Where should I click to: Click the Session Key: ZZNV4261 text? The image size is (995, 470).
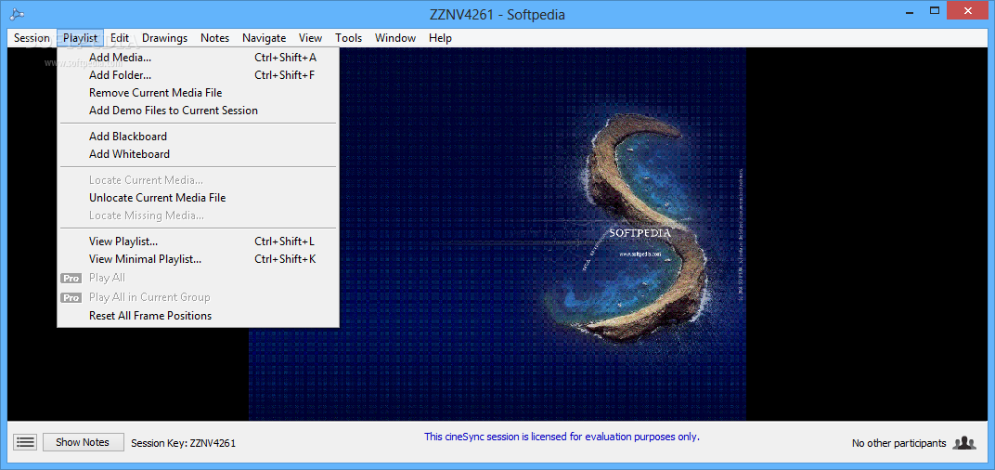click(184, 443)
